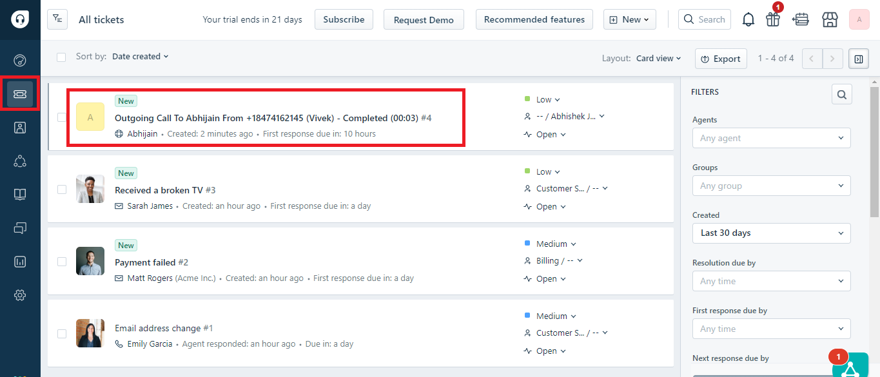Open the First response due by filter

771,329
